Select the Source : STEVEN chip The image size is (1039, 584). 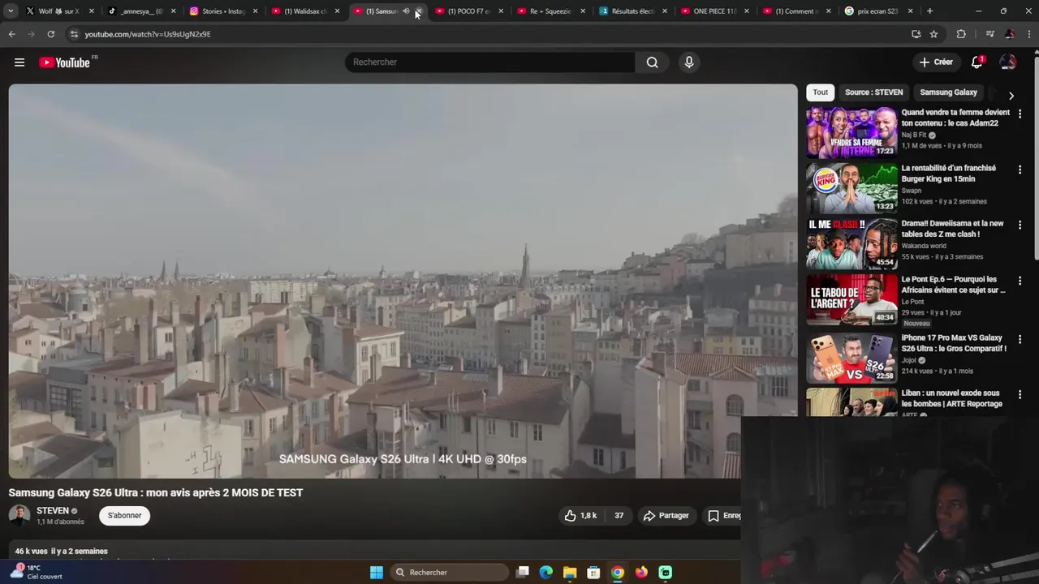tap(873, 92)
